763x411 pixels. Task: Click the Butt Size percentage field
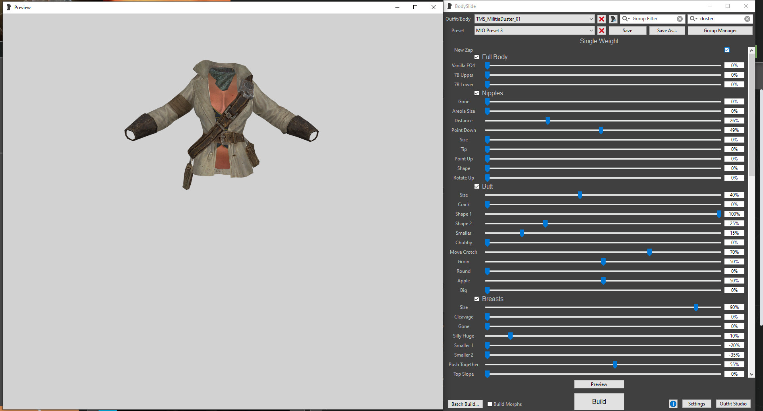tap(734, 195)
